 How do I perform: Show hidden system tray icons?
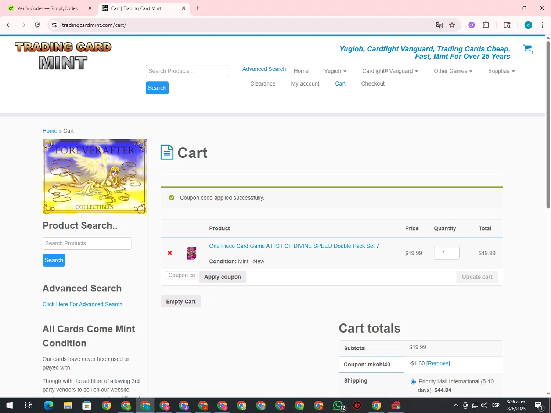point(455,405)
